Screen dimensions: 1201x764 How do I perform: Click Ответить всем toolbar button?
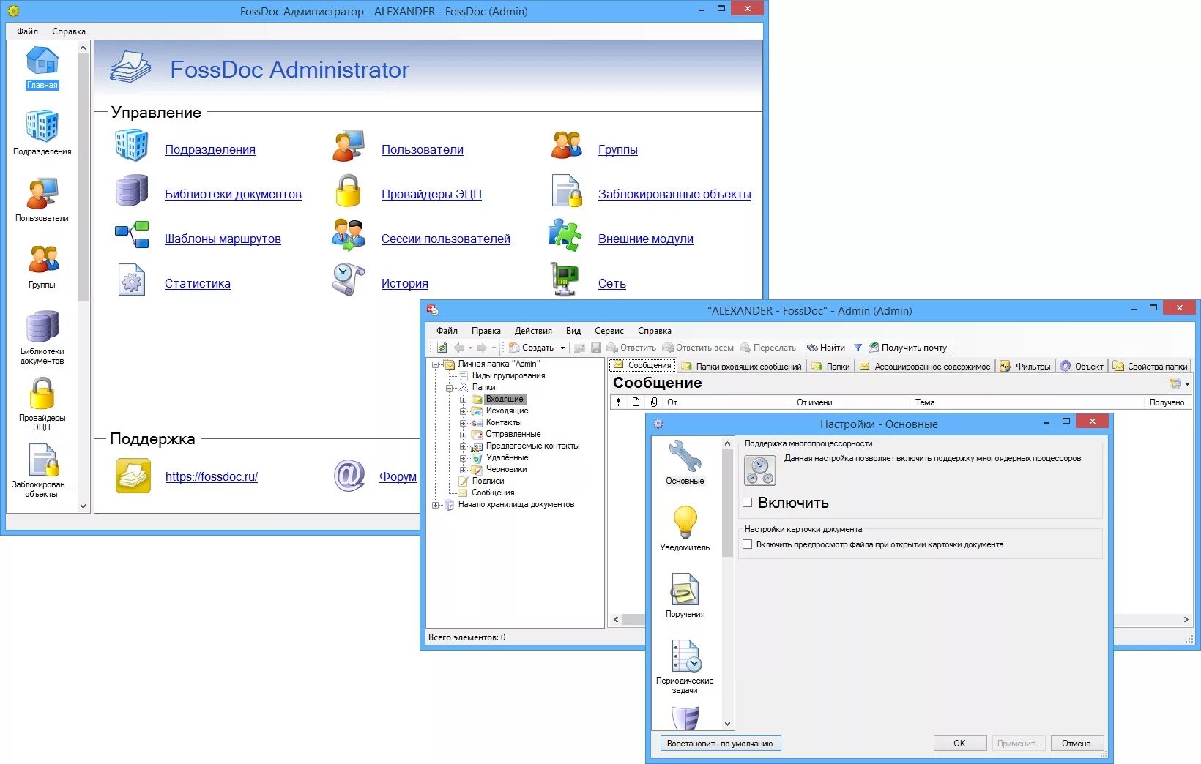(x=698, y=348)
